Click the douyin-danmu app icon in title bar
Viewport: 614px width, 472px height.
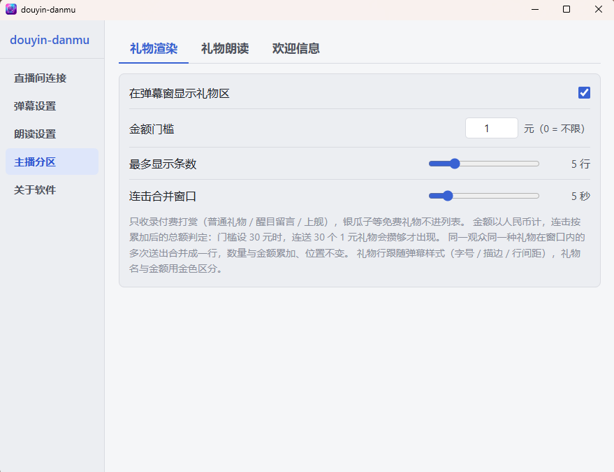click(x=11, y=9)
